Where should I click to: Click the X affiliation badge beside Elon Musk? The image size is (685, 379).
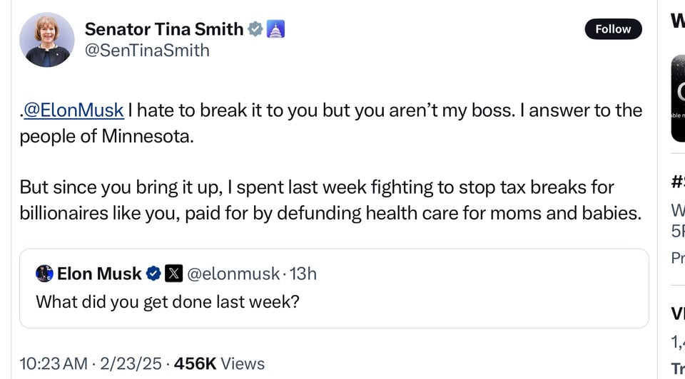tap(173, 274)
